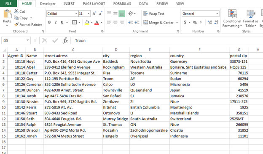Apply yellow fill color bucket
263x154 pixels.
click(87, 22)
